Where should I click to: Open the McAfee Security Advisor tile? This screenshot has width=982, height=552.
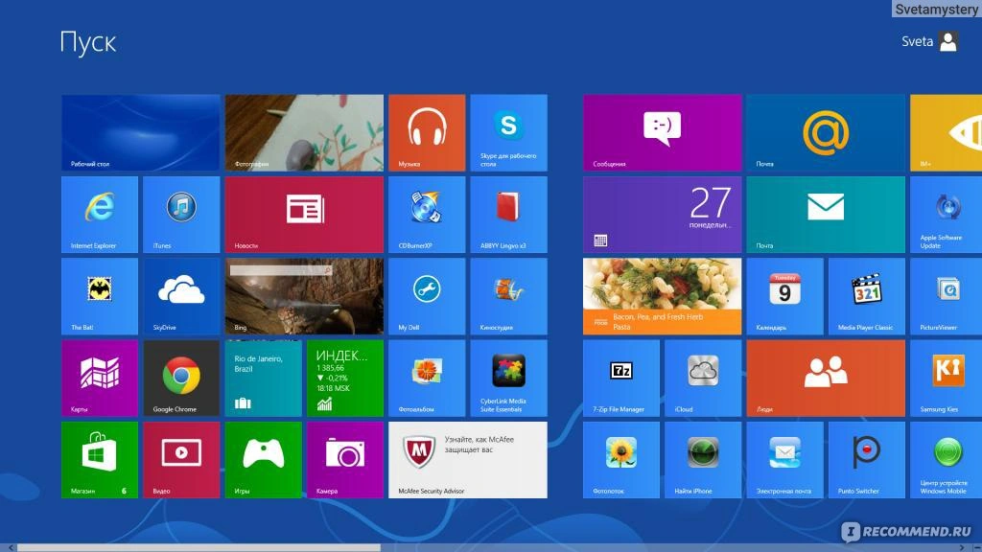[x=467, y=460]
